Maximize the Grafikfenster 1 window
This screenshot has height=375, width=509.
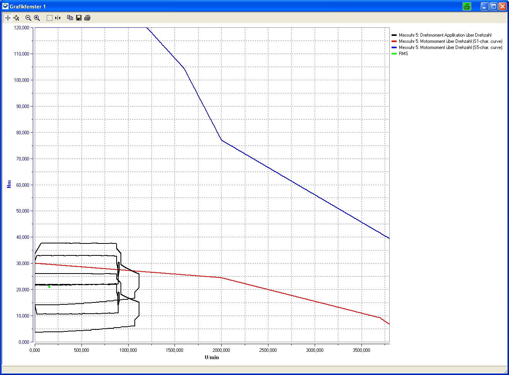coord(494,6)
